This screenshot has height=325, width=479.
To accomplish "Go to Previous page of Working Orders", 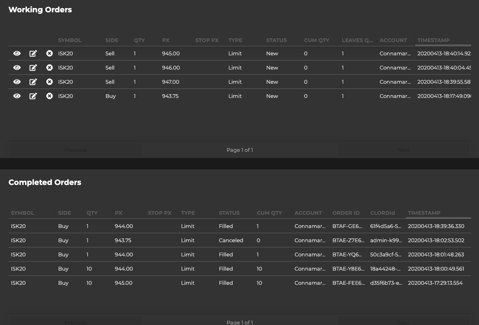I will point(76,150).
